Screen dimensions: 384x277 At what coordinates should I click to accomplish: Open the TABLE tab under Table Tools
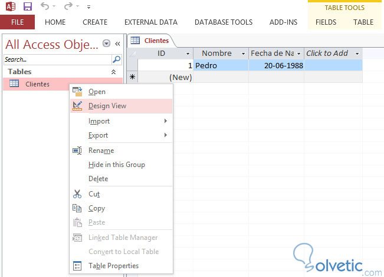click(x=363, y=22)
